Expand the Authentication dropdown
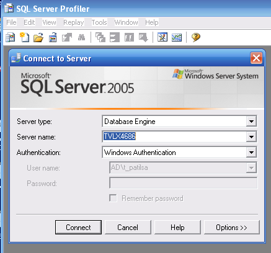 [251, 153]
